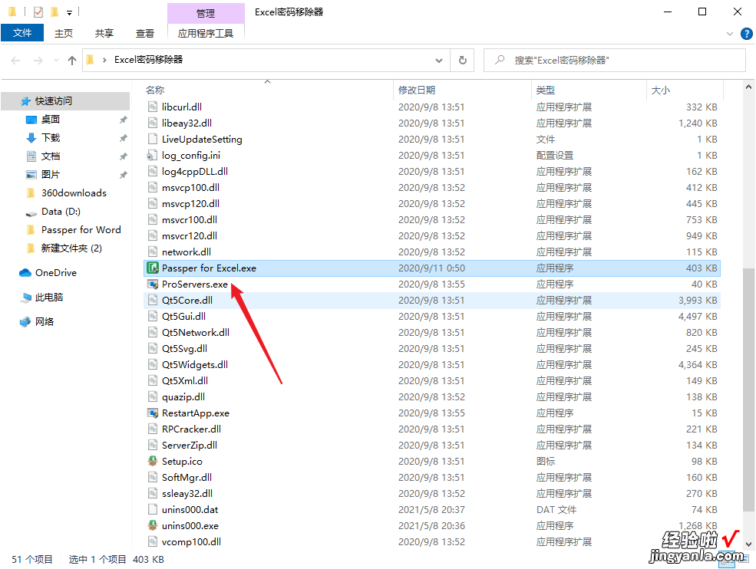Select the Passper for Excel.exe application icon
Screen dimensions: 756x569
[x=153, y=268]
